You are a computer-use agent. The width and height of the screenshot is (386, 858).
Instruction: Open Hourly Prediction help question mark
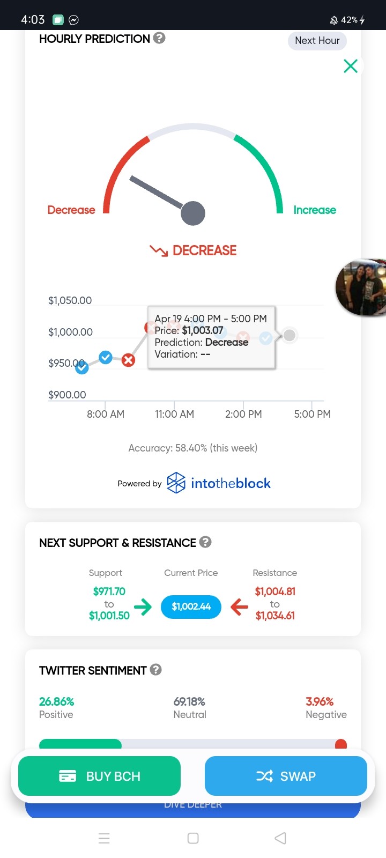tap(159, 38)
